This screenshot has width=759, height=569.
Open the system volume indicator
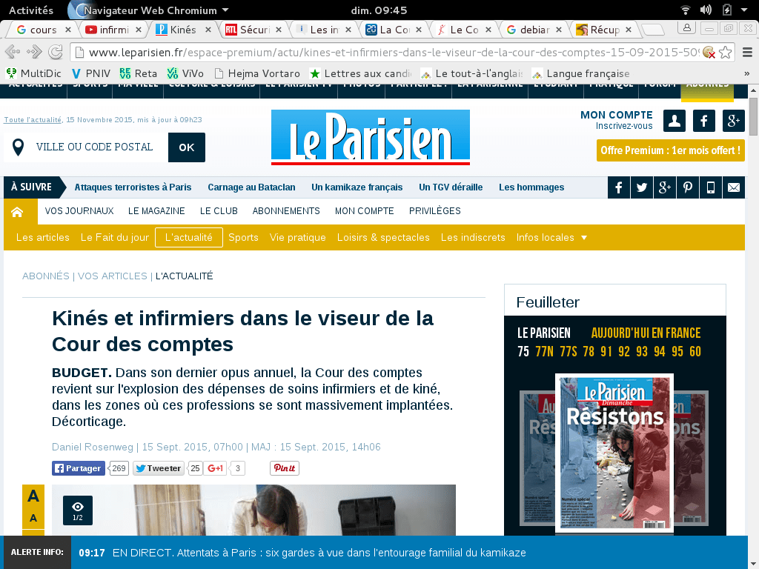click(706, 10)
